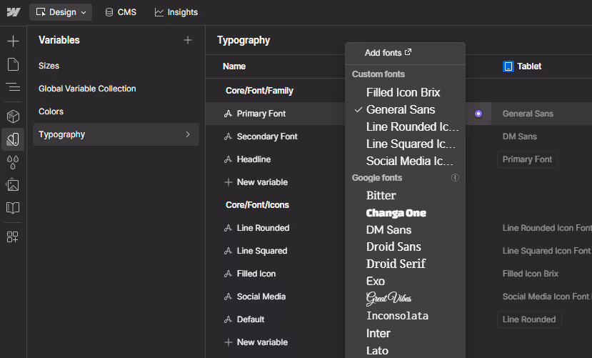The image size is (592, 358).
Task: Click Line Rounded variable chip
Action: point(529,319)
